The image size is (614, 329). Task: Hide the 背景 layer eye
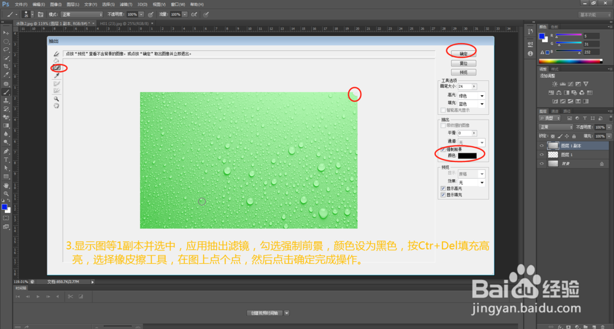tap(542, 164)
